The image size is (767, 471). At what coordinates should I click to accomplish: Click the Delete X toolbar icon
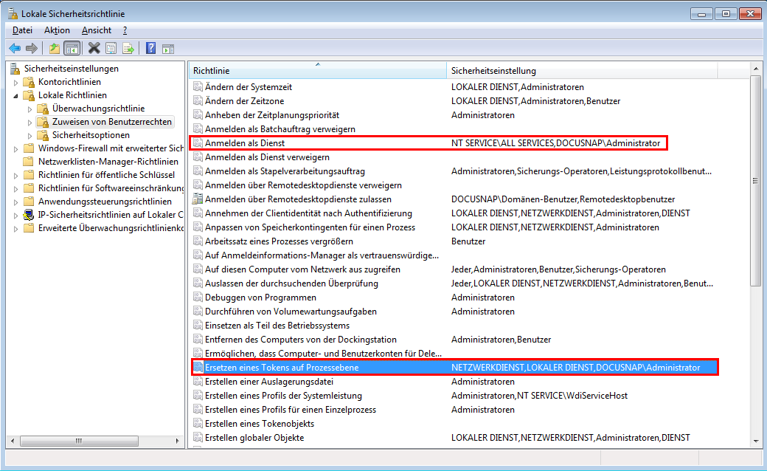click(x=94, y=49)
